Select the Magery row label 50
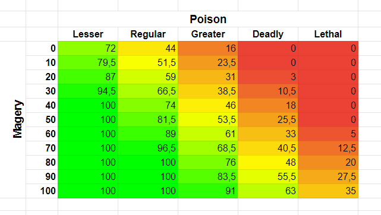 click(42, 119)
